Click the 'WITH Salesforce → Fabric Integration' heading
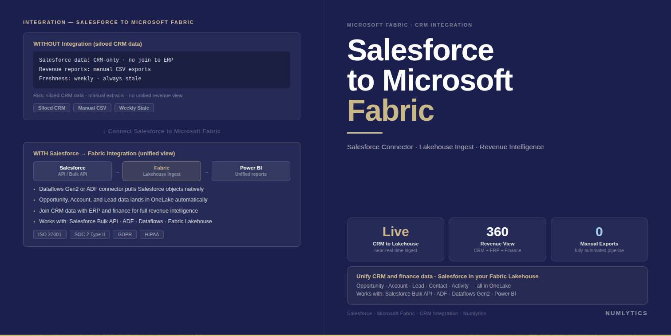671x336 pixels. coord(104,154)
